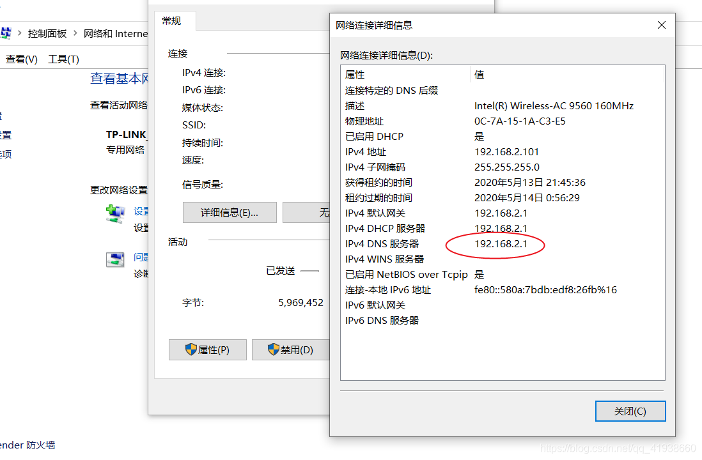Select the IPv6 默认网关 row
Screen dimensions: 702x460
(503, 305)
